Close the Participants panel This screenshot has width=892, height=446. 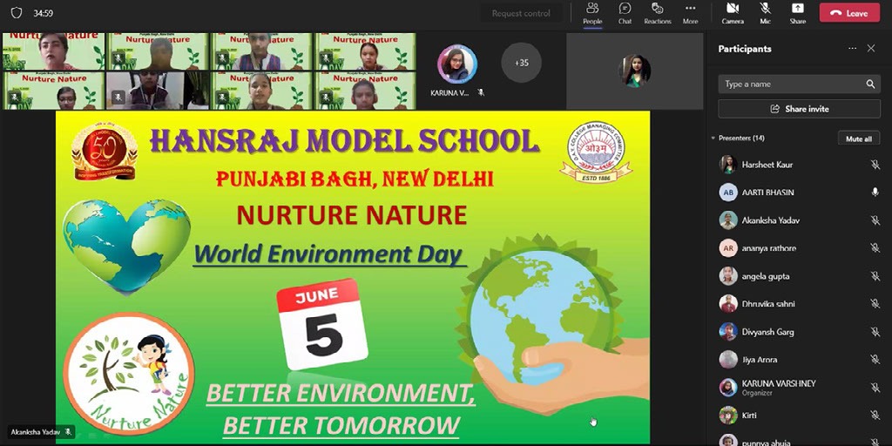coord(870,49)
